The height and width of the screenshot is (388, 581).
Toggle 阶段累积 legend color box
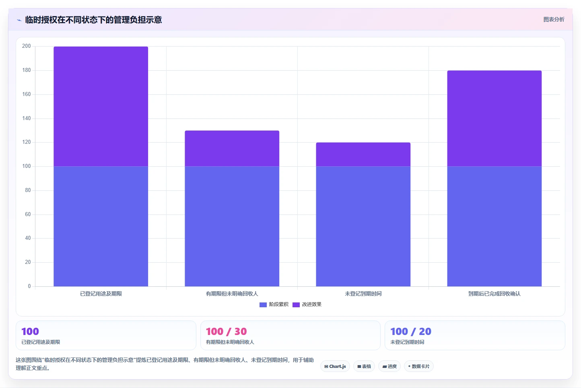263,305
